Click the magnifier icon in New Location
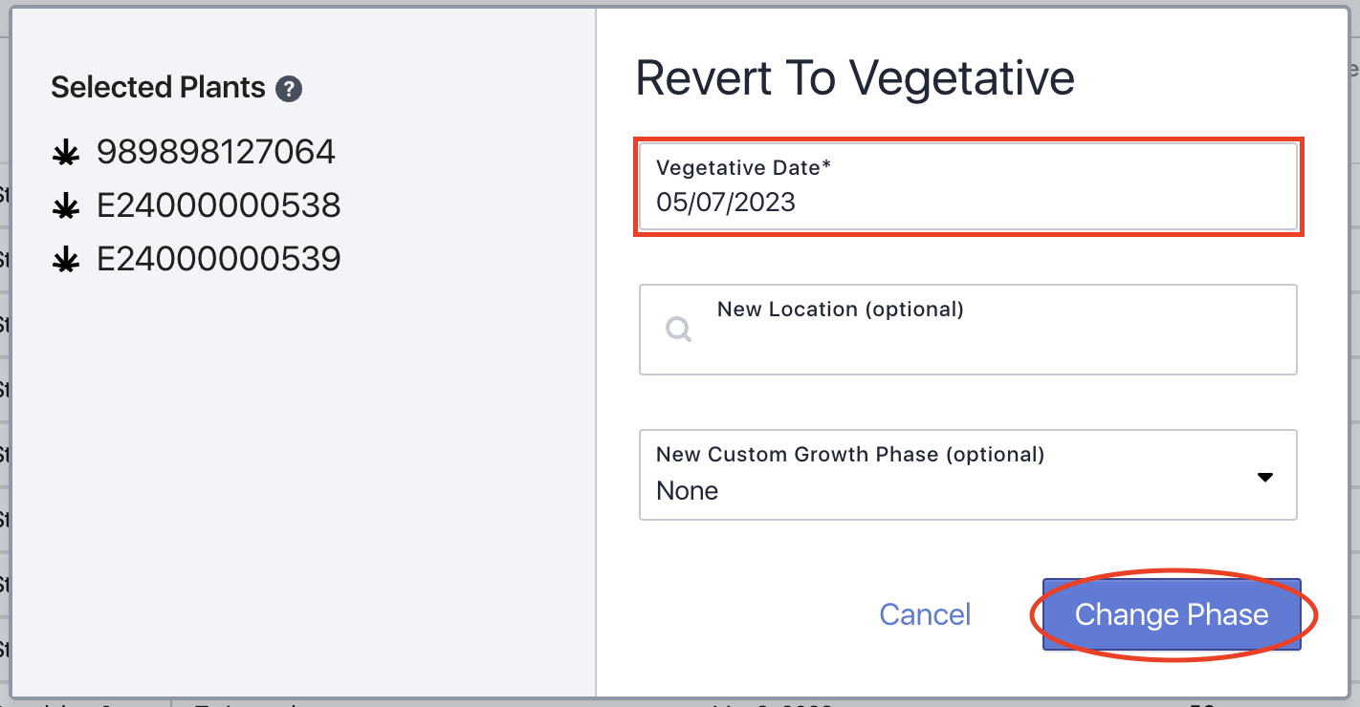The width and height of the screenshot is (1360, 707). 679,330
